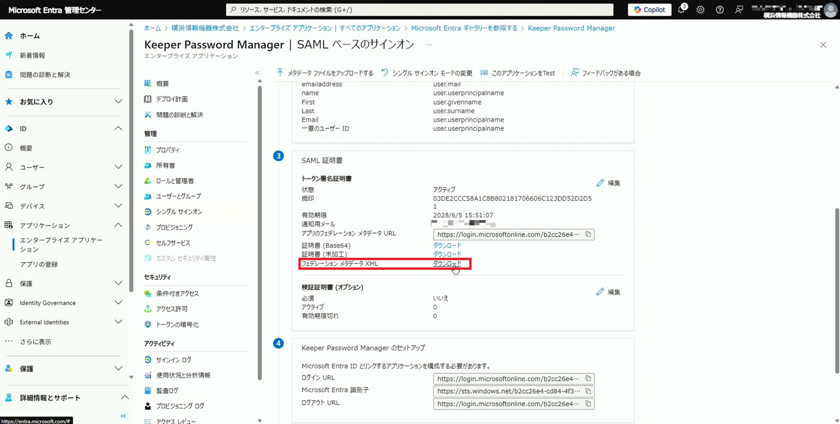Expand the ユーザー menu in sidebar
The image size is (840, 424).
tap(118, 167)
